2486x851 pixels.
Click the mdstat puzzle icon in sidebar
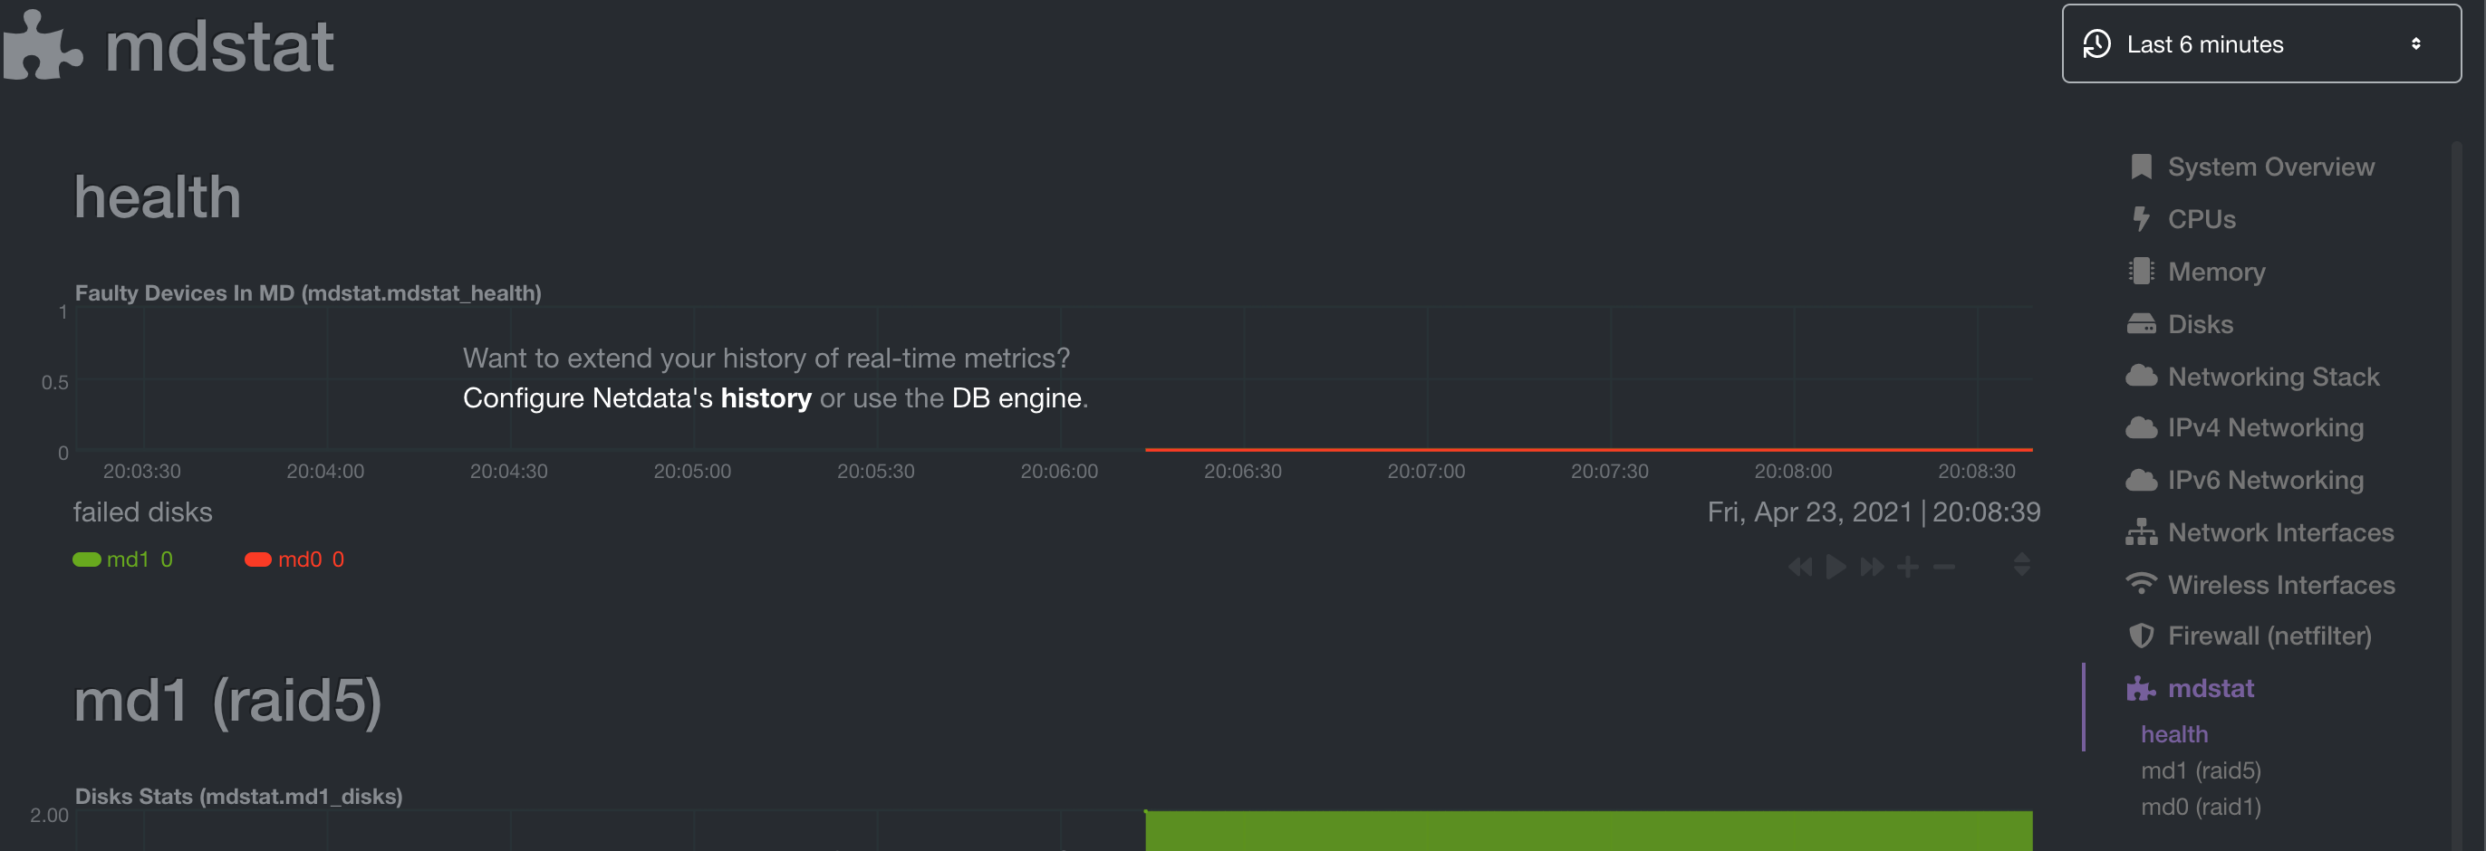(2141, 688)
